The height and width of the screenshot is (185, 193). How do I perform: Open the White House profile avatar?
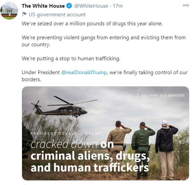[x=9, y=11]
